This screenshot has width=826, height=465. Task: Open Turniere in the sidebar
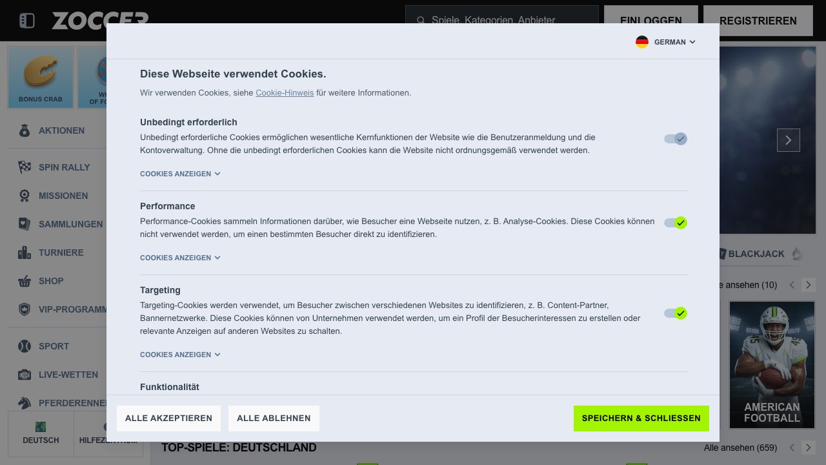61,253
